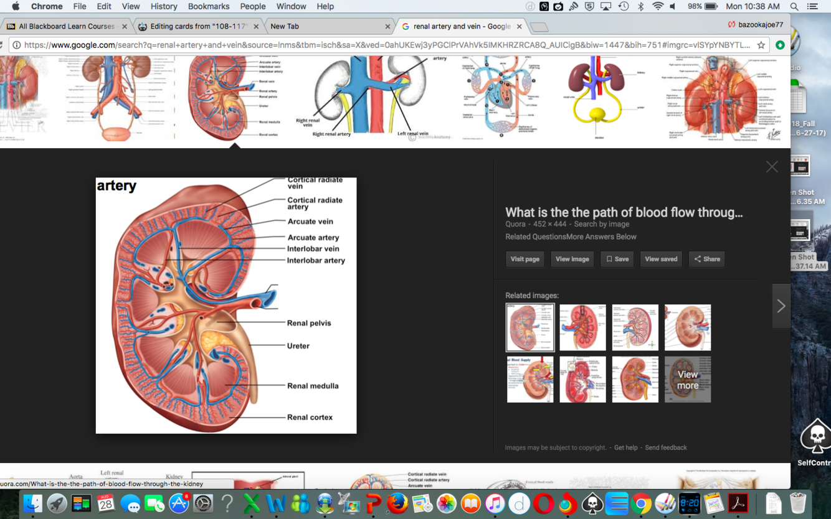Open the History menu
This screenshot has height=519, width=831.
click(x=164, y=6)
